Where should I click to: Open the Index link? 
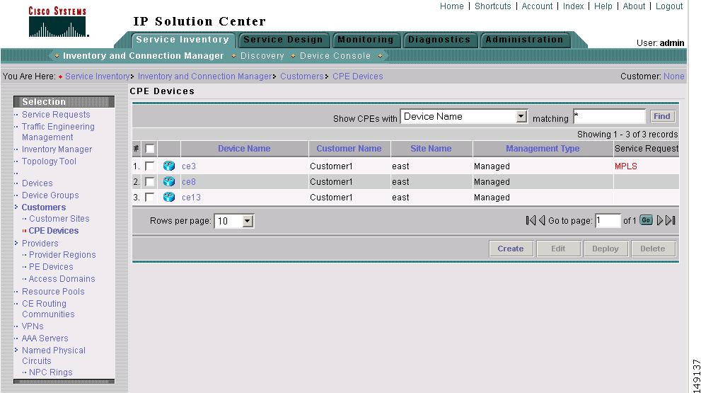tap(573, 6)
